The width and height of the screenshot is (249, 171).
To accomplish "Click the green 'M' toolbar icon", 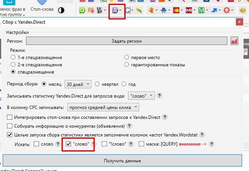I will 201,10.
